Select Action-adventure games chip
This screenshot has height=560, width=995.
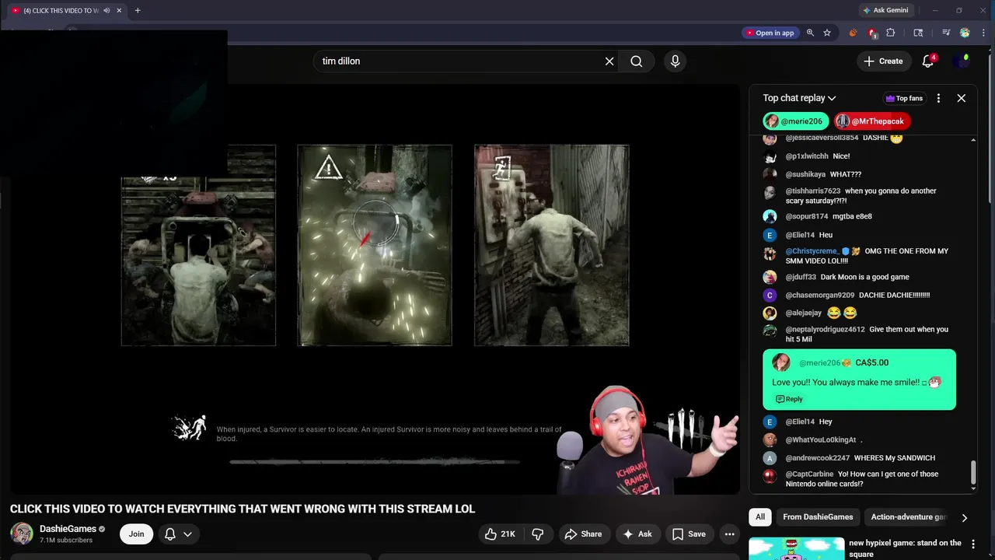[x=908, y=517]
